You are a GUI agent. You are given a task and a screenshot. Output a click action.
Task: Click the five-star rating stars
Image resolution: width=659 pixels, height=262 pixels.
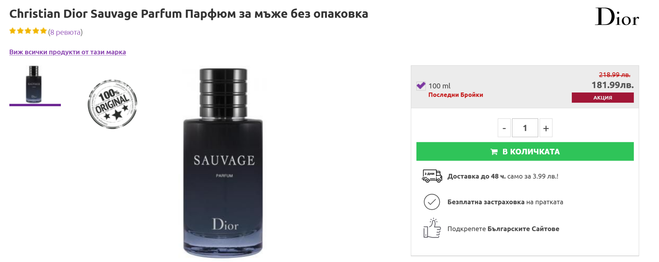[x=28, y=31]
